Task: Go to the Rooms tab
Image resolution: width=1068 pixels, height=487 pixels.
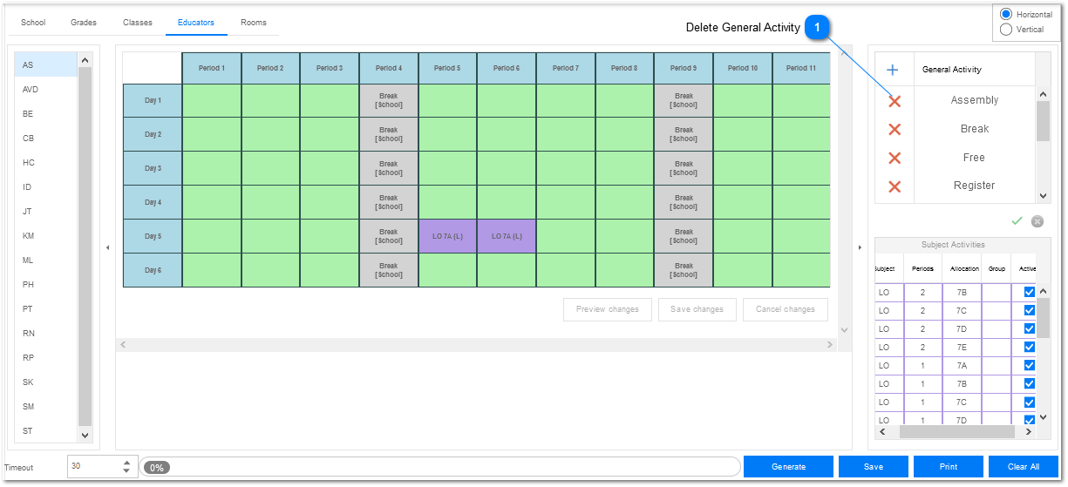Action: [x=254, y=23]
